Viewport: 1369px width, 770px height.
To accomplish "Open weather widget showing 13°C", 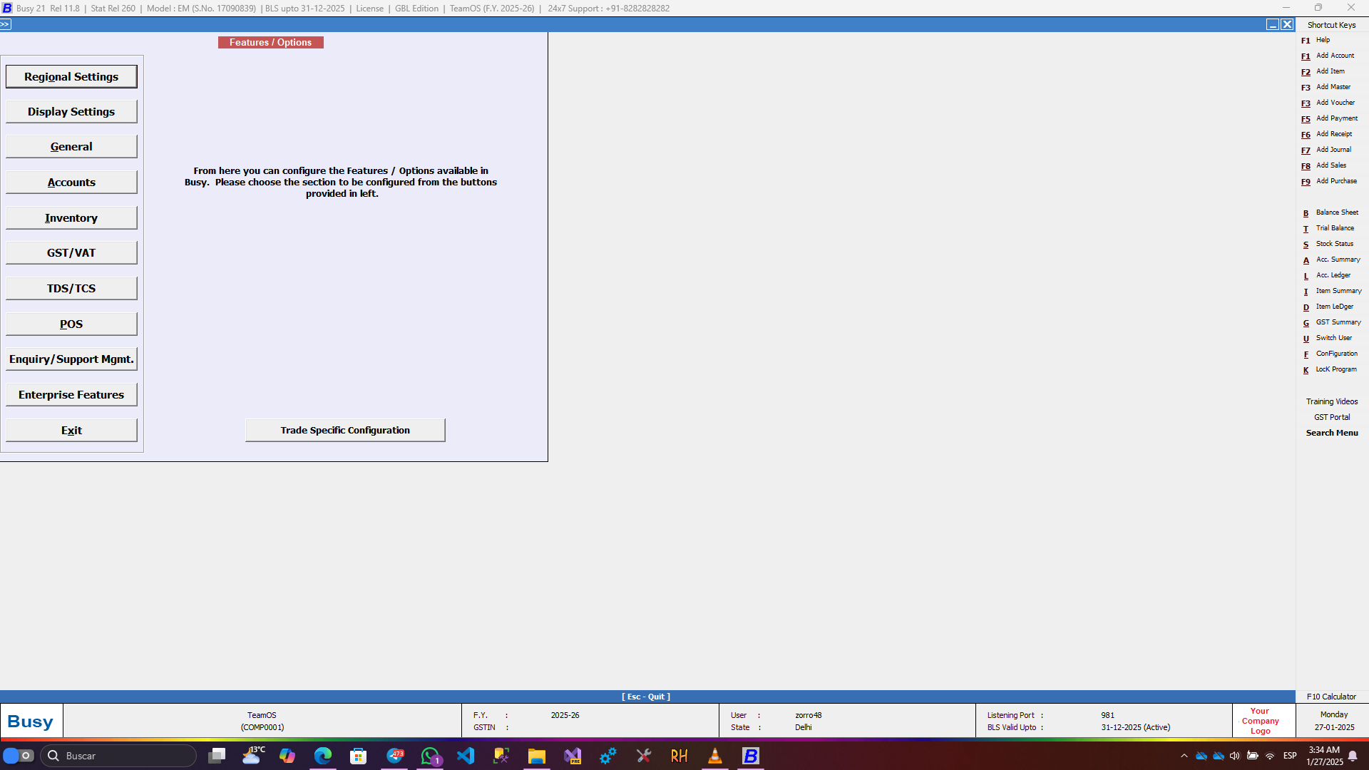I will coord(252,756).
